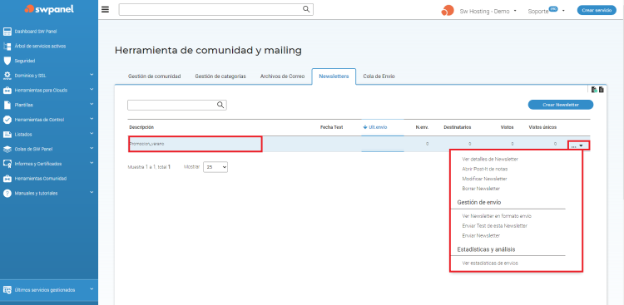Screen dimensions: 624x305
Task: Open Sw Hosting - Demo account dropdown
Action: pyautogui.click(x=488, y=11)
